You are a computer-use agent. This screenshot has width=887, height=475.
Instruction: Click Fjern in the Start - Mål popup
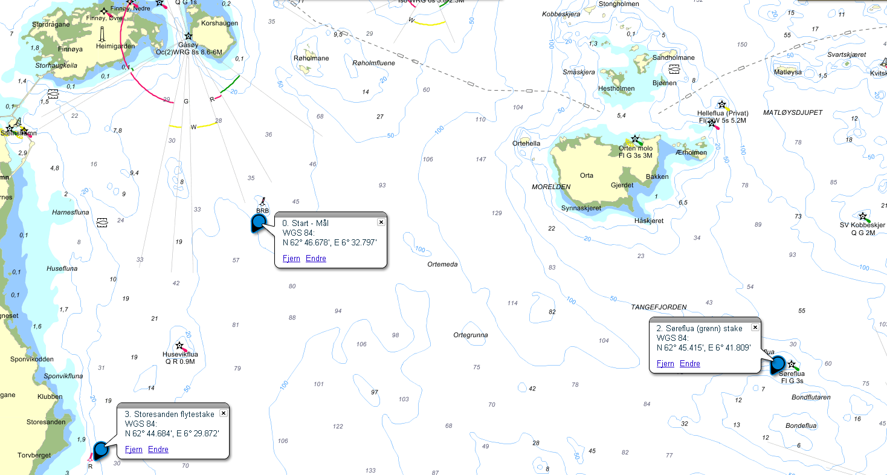(291, 258)
